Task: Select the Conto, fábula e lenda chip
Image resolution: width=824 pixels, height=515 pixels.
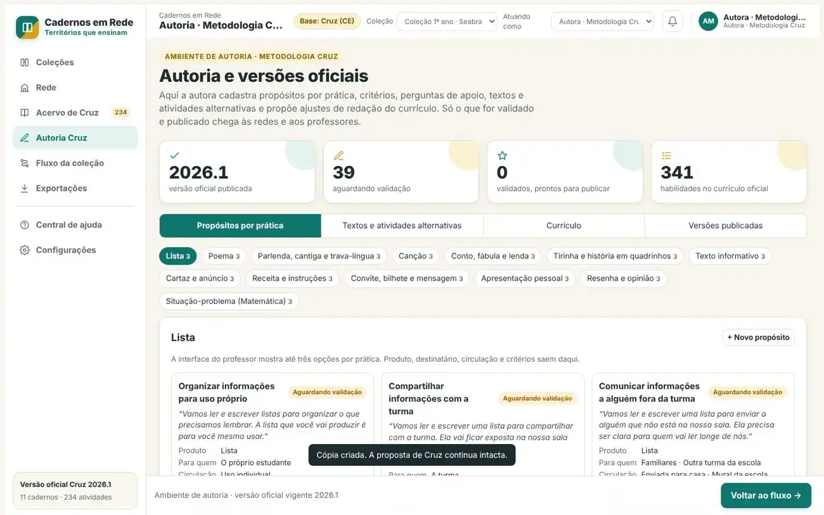Action: click(x=492, y=256)
